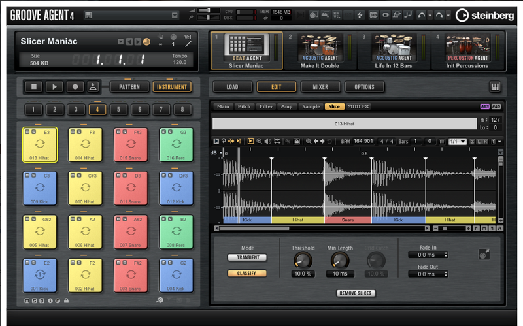The height and width of the screenshot is (326, 523).
Task: Select the Beat Agent Slicer Maniac slot
Action: tap(246, 51)
